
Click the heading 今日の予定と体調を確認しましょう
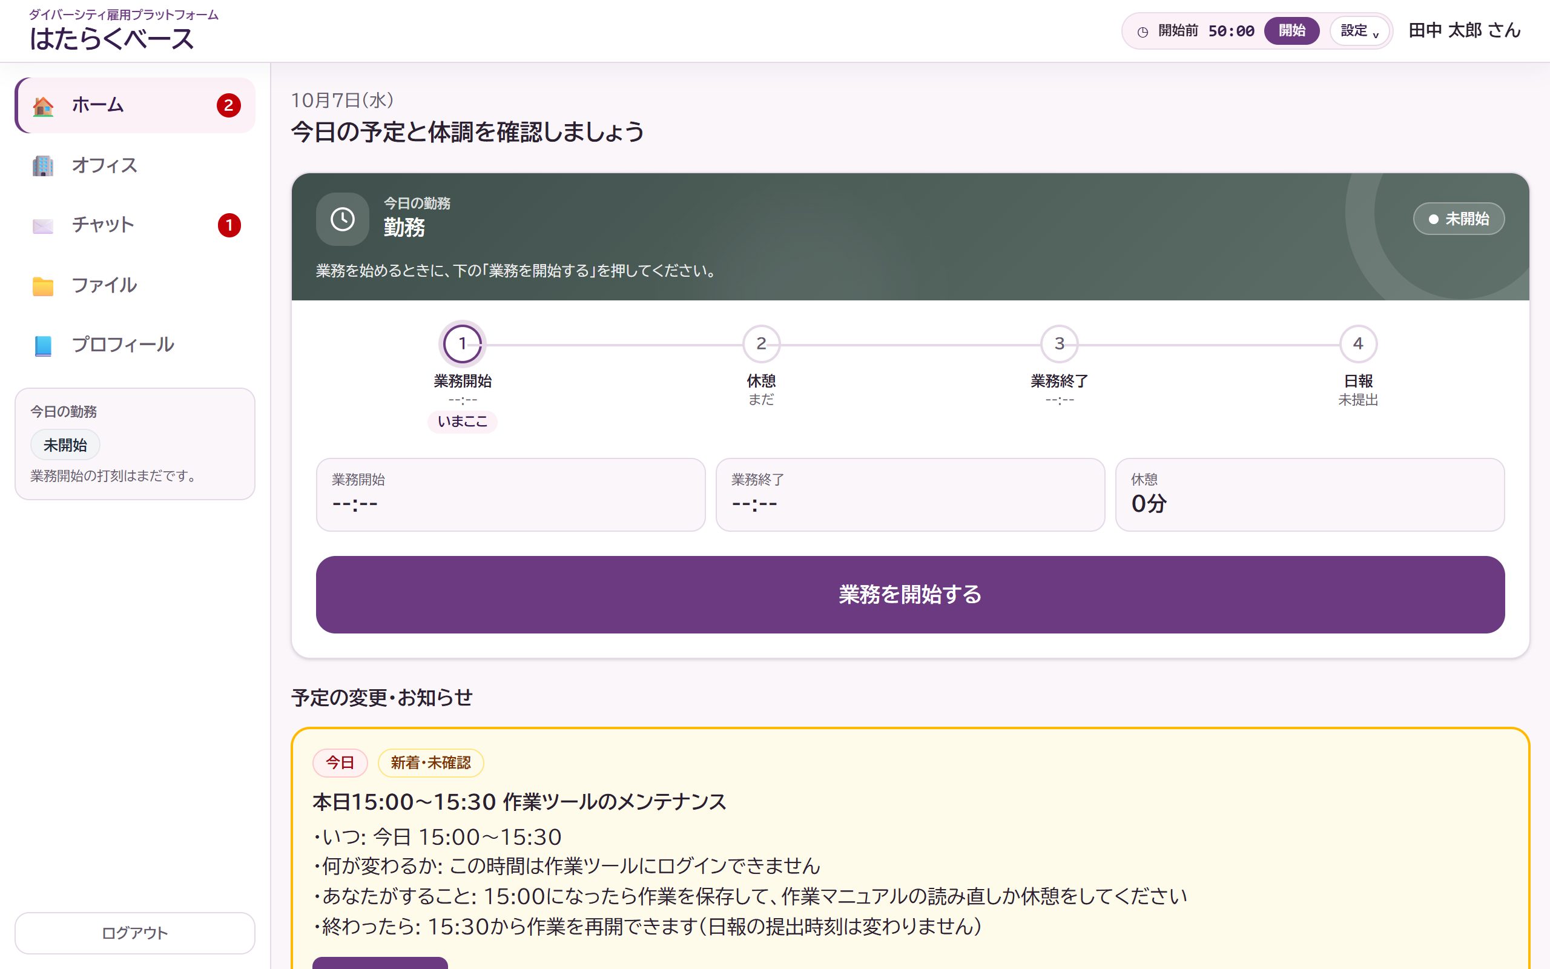pos(467,132)
